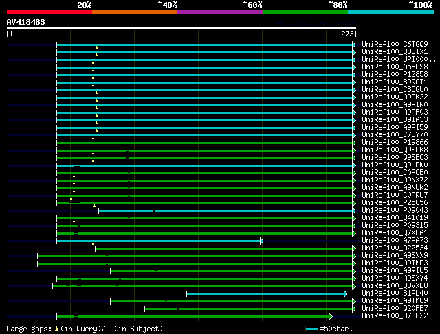The height and width of the screenshot is (334, 440).
Task: Click arrowhead ending the B1PL40 alignment bar
Action: tap(346, 294)
